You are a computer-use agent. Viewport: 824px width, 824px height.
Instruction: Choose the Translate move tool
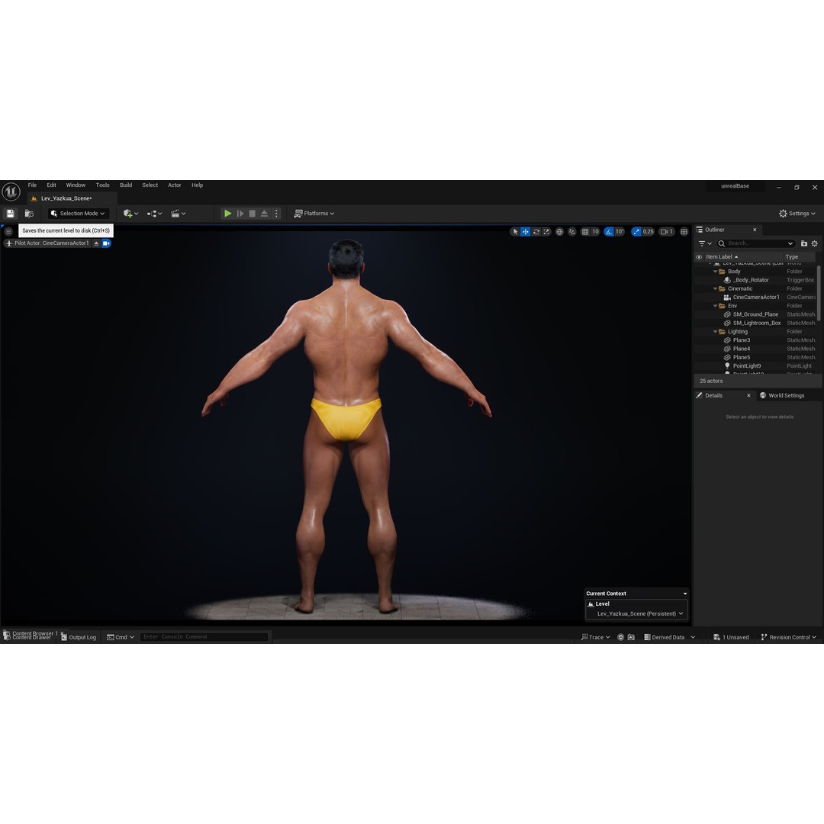point(526,232)
